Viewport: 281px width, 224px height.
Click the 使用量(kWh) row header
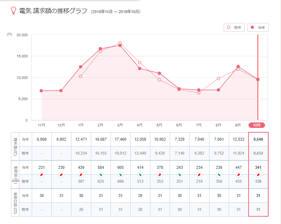pyautogui.click(x=15, y=174)
